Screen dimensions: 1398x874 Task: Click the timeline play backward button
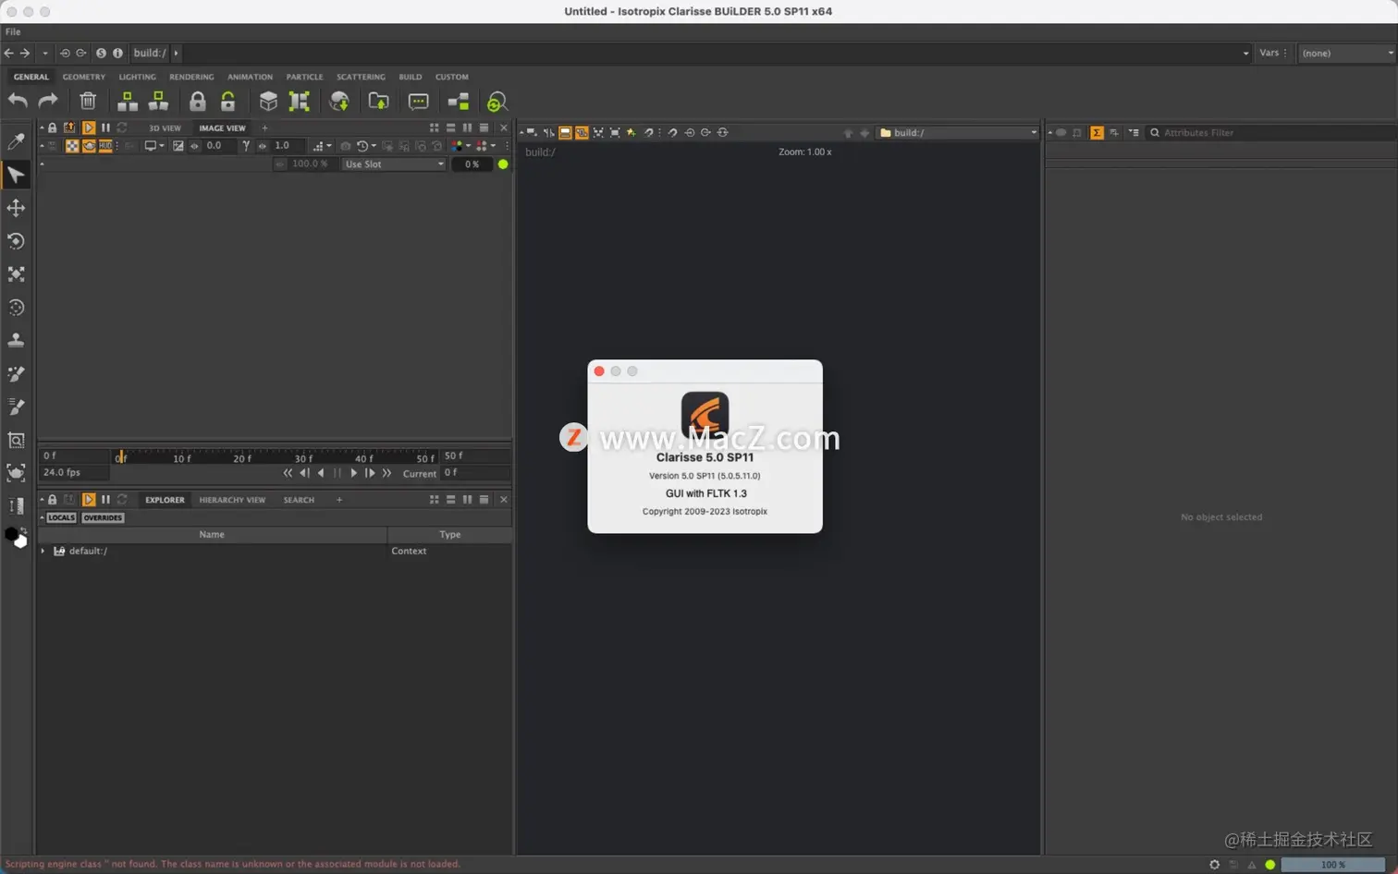[x=321, y=473]
